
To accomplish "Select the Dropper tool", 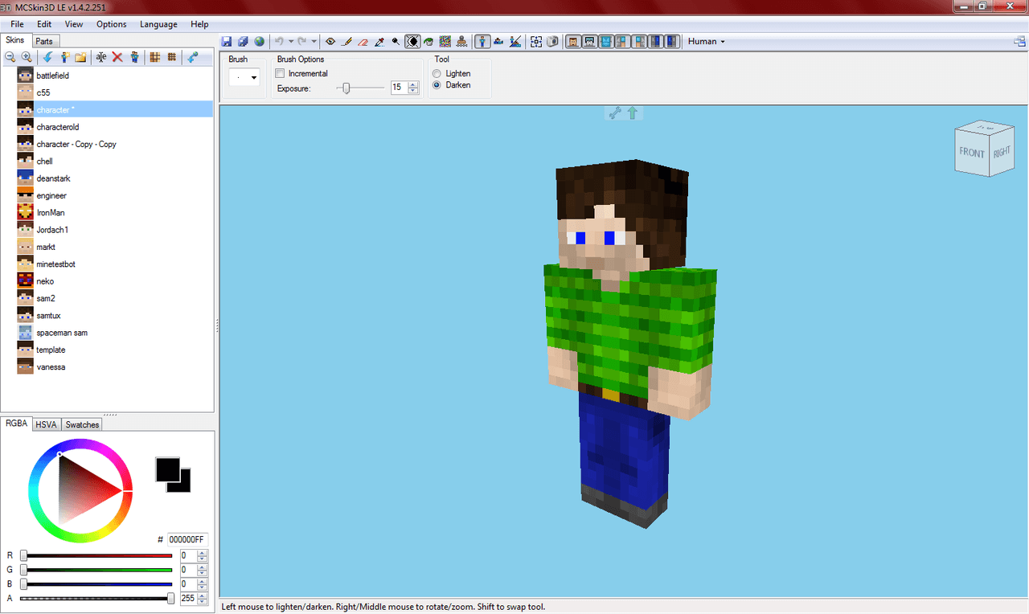I will click(379, 41).
